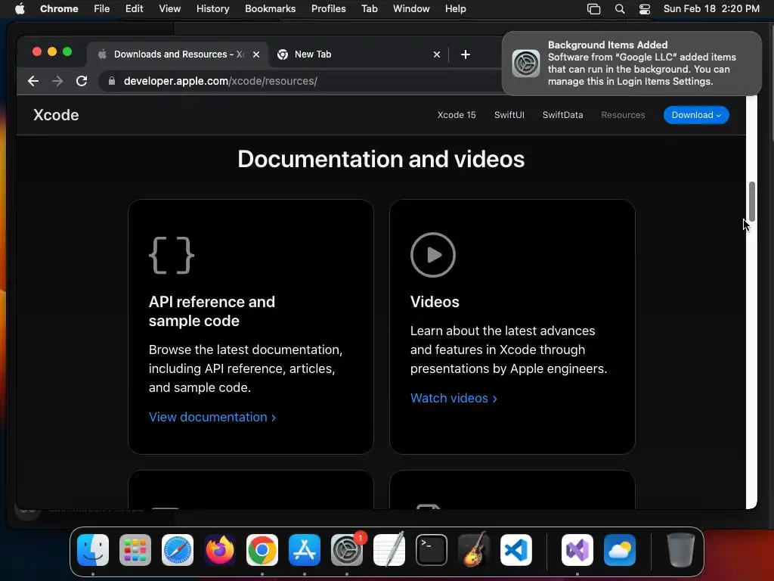Open Spotlight search in menu bar
The height and width of the screenshot is (581, 774).
coord(620,9)
